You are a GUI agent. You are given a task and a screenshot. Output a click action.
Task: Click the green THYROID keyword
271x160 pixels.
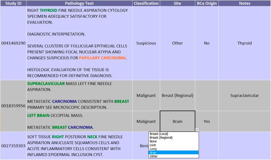(x=48, y=10)
